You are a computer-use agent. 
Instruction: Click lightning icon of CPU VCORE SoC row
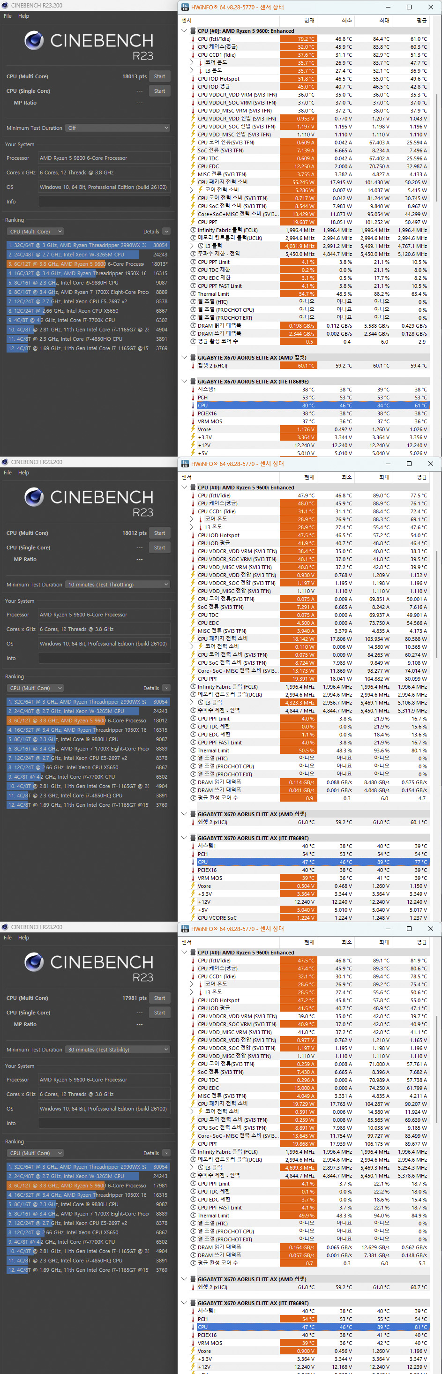tap(193, 918)
